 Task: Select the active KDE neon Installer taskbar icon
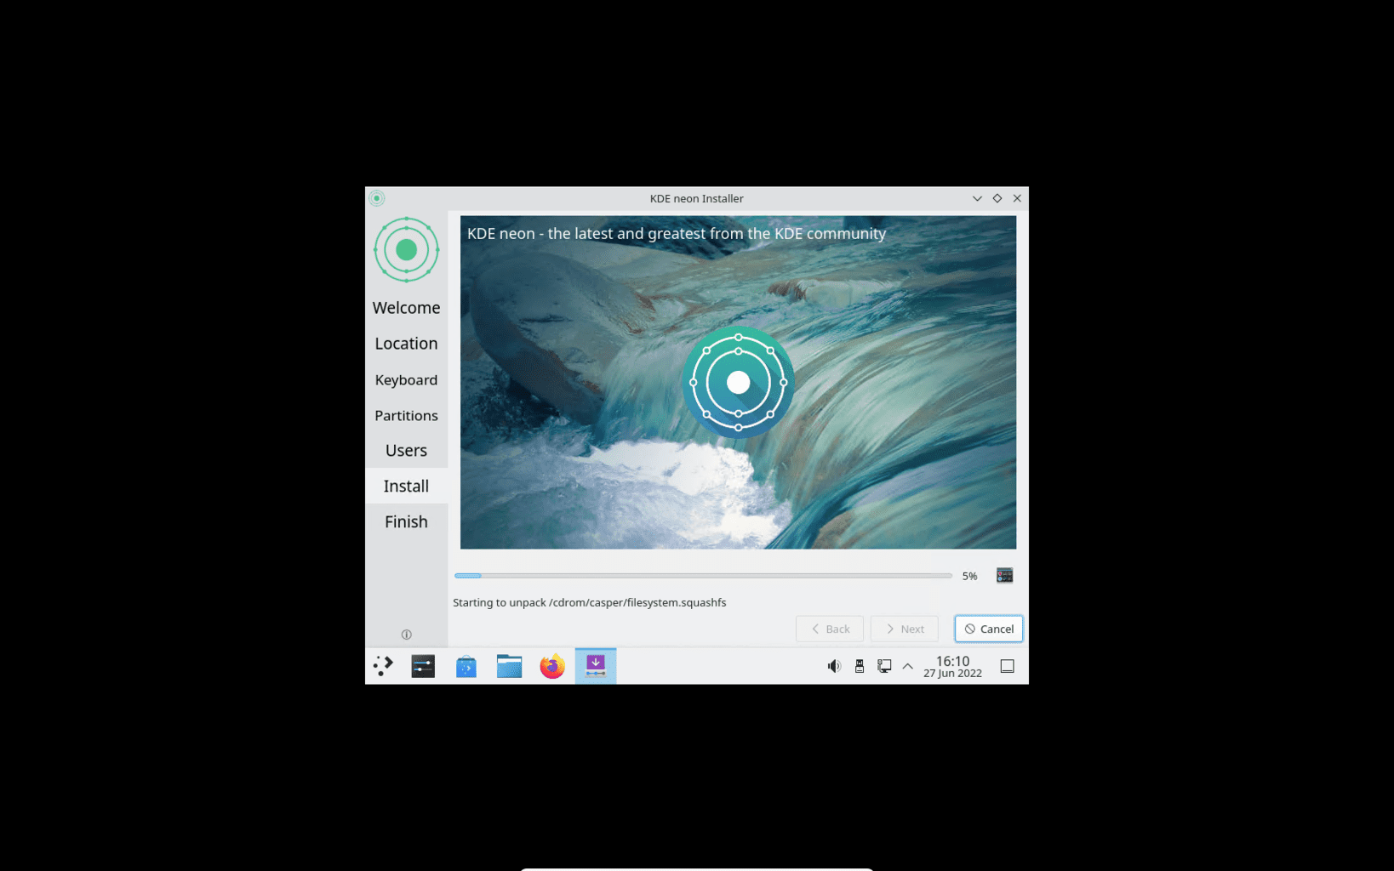(x=595, y=666)
